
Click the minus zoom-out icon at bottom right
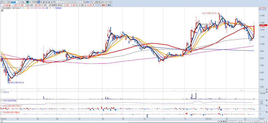[x=262, y=121]
